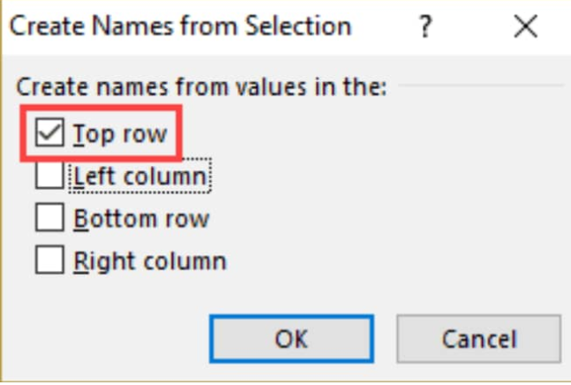Click the word "Selection" in the title bar
Image resolution: width=571 pixels, height=385 pixels.
pyautogui.click(x=298, y=26)
